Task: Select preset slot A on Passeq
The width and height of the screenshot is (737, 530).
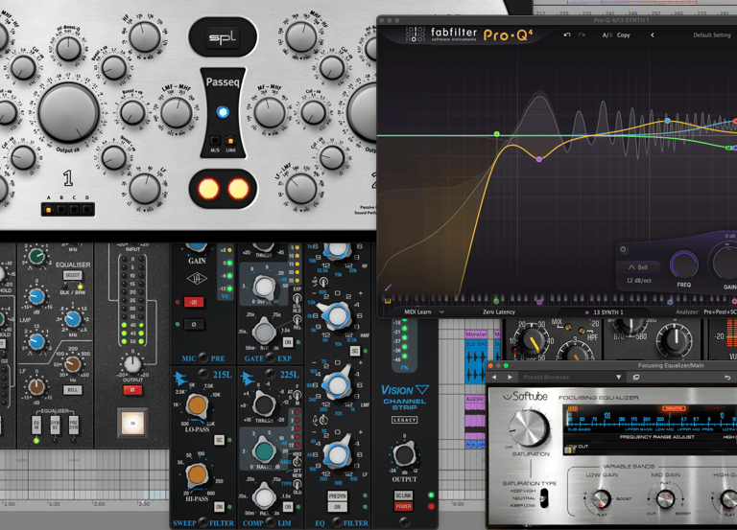Action: 48,209
